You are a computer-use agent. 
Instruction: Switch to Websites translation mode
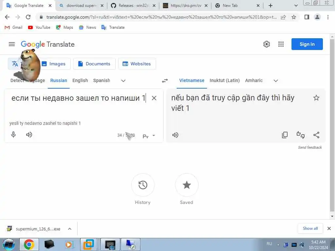(137, 64)
